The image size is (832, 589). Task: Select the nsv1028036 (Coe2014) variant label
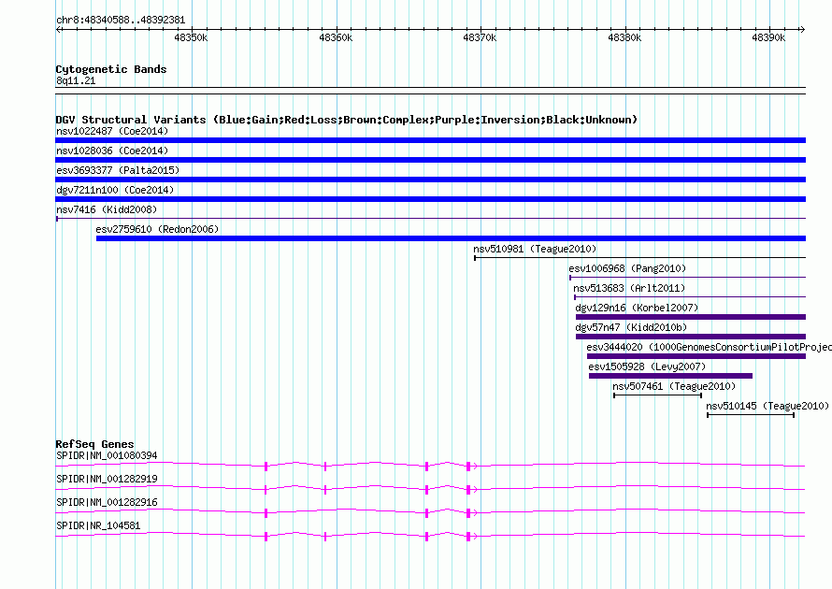tap(112, 151)
